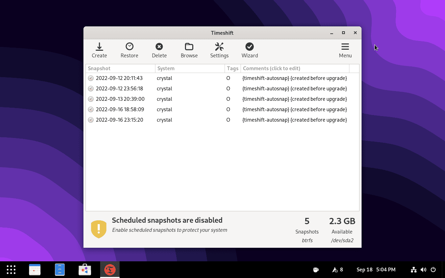This screenshot has height=278, width=445.
Task: Sort by the System column header
Action: click(190, 68)
